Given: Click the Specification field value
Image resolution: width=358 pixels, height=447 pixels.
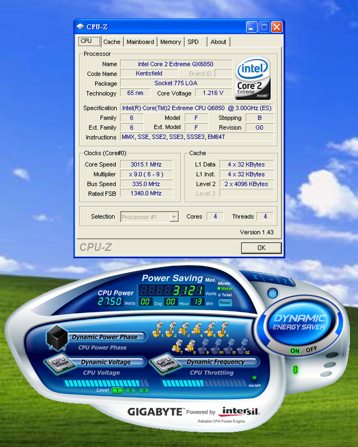Looking at the screenshot, I should point(197,108).
